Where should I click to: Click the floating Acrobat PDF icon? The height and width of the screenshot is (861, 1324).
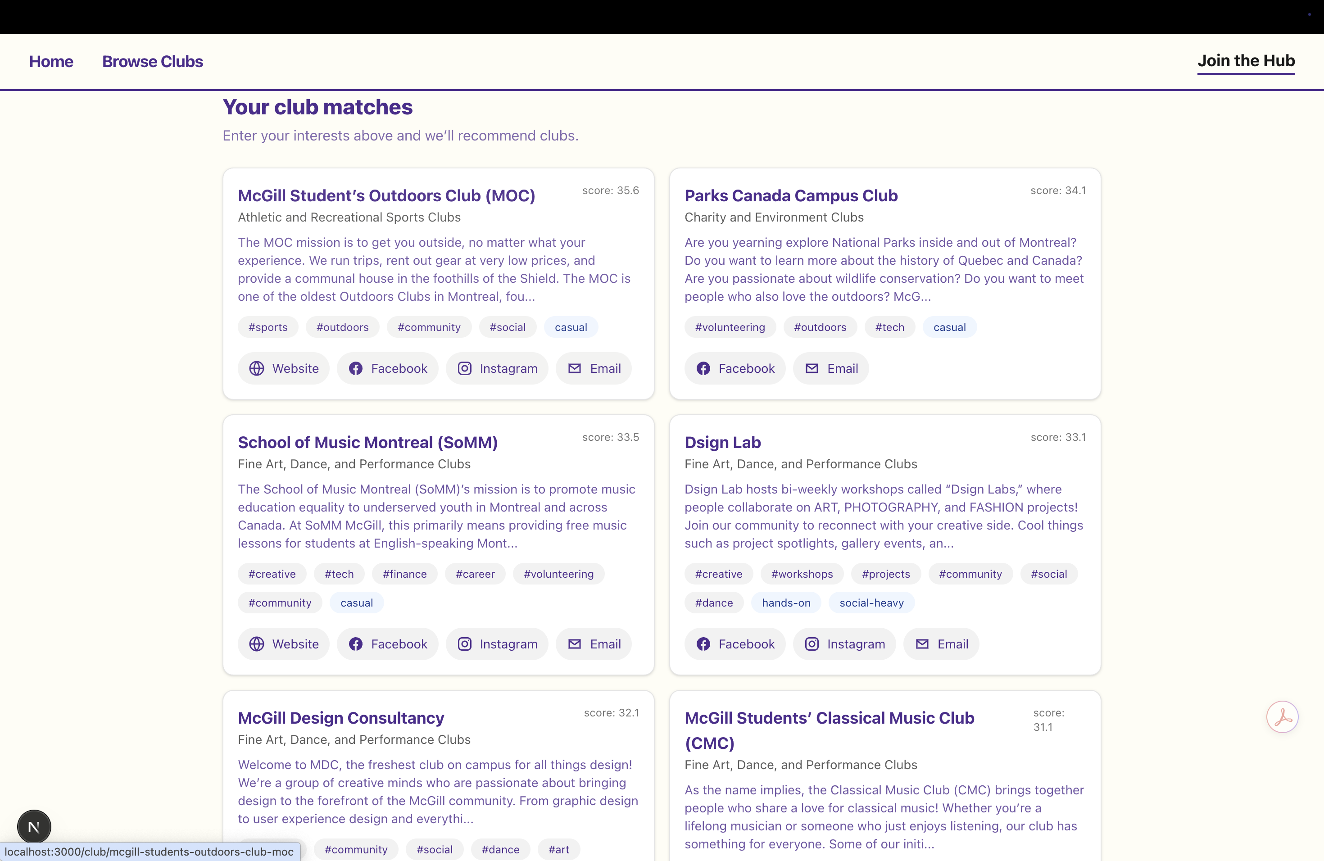[1282, 716]
